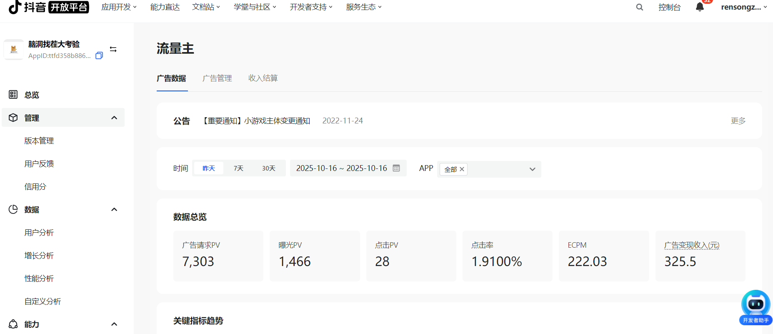This screenshot has height=334, width=773.
Task: Select the 30天 time range
Action: pyautogui.click(x=269, y=168)
